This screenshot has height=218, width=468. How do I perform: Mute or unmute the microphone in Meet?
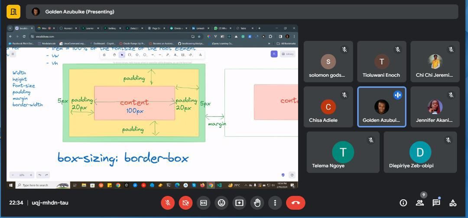coord(168,203)
